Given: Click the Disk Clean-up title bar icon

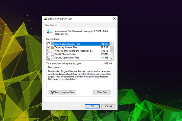Looking at the screenshot, I should click(x=45, y=19).
